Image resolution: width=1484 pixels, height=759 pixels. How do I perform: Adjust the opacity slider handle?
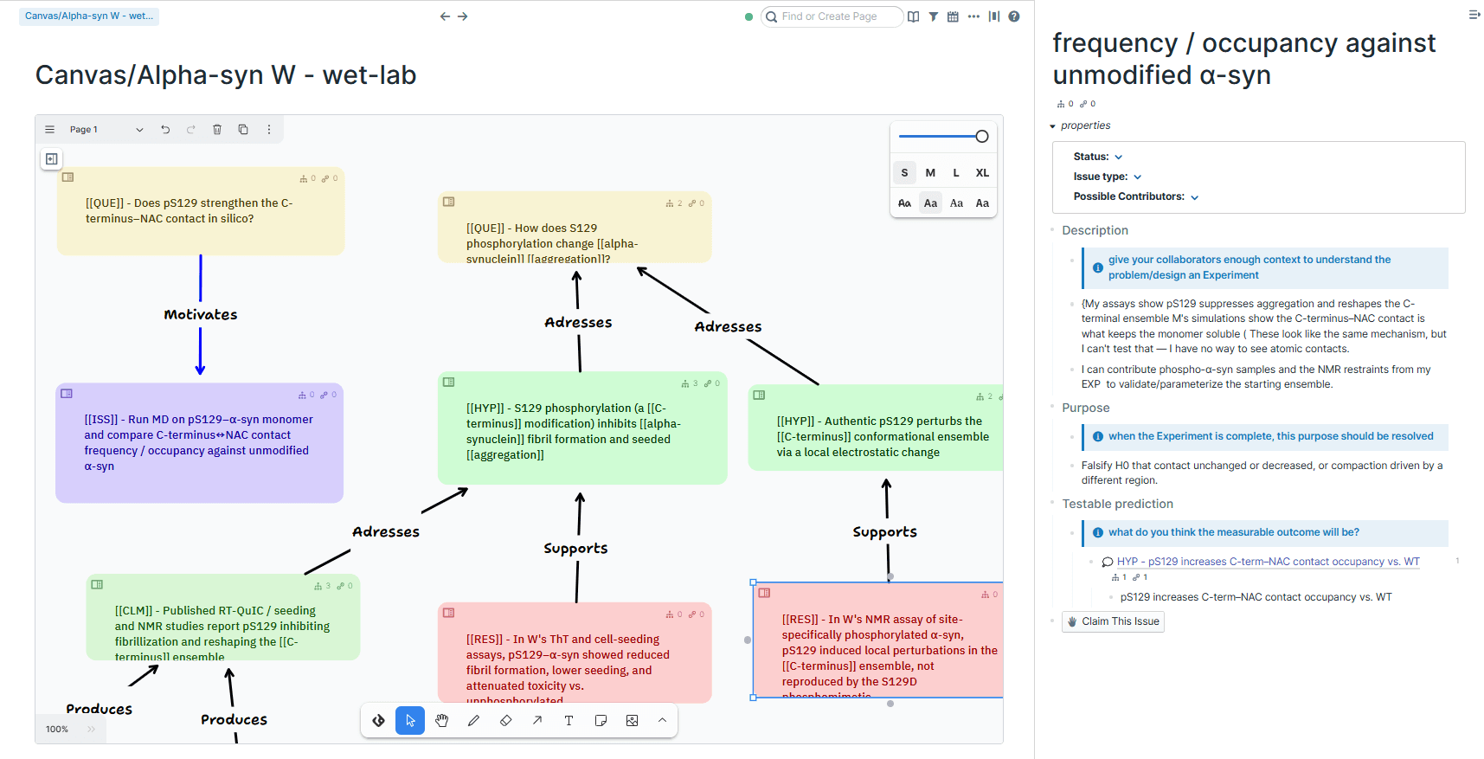pyautogui.click(x=982, y=137)
